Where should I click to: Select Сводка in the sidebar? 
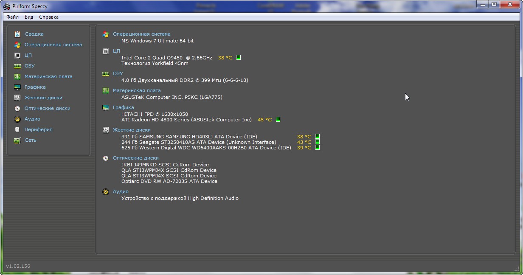(x=34, y=34)
